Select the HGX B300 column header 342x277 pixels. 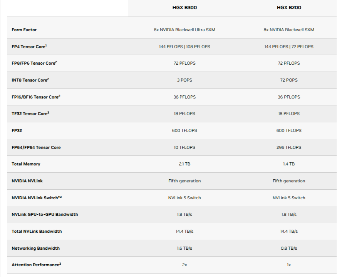coord(184,7)
